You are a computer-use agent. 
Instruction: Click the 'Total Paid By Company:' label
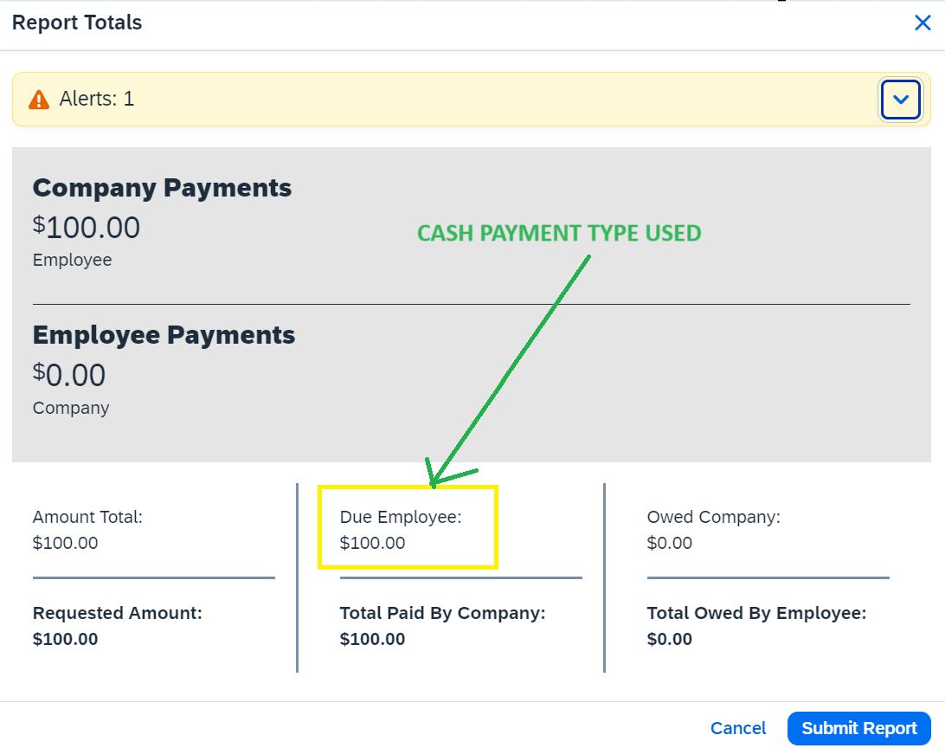pyautogui.click(x=442, y=613)
